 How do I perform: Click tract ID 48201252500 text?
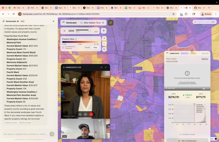(172, 61)
